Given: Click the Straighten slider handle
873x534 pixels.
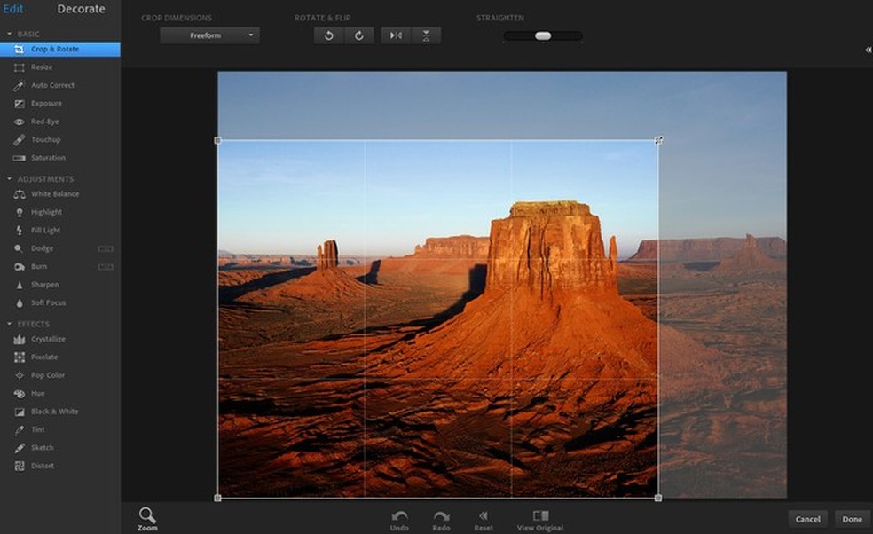Looking at the screenshot, I should pyautogui.click(x=543, y=36).
